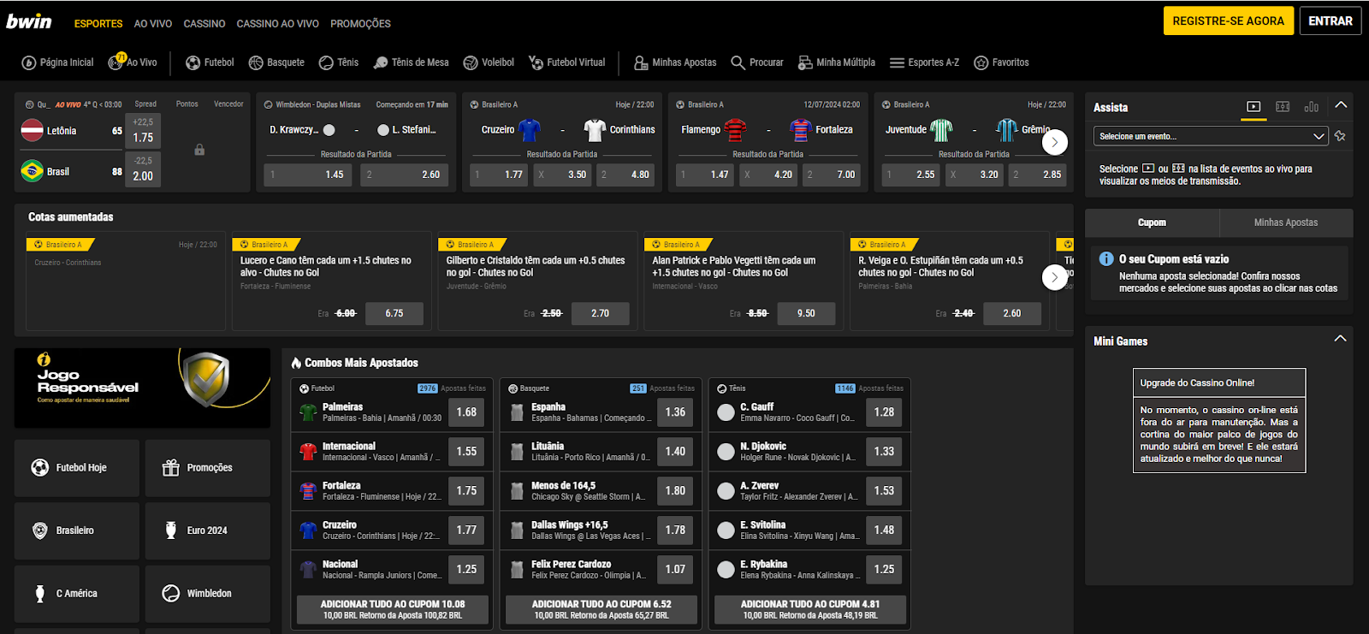Image resolution: width=1369 pixels, height=634 pixels.
Task: Select the Voleibol sport icon
Action: (489, 62)
